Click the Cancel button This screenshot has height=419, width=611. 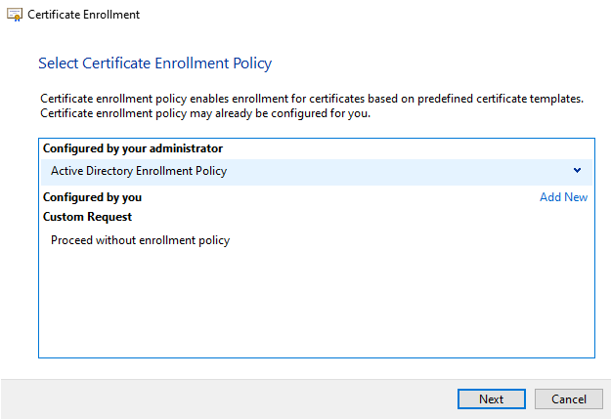tap(569, 399)
